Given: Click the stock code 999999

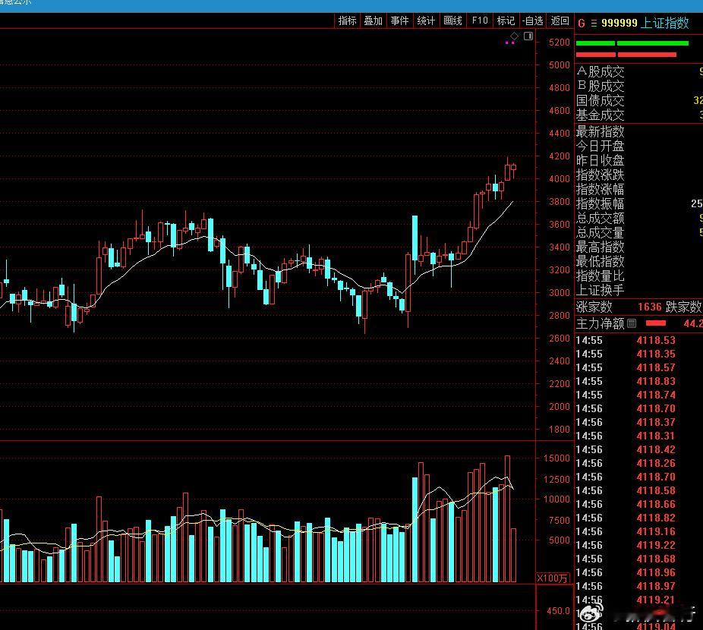Looking at the screenshot, I should click(619, 23).
